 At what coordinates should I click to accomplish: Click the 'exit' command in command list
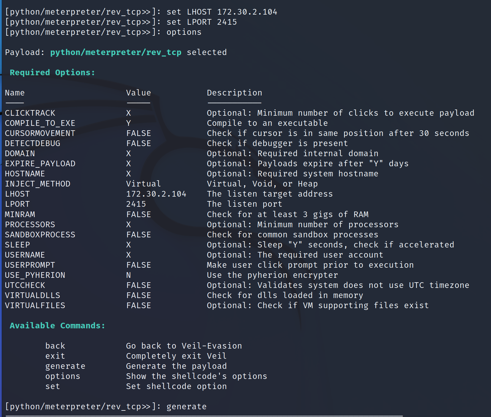coord(55,356)
